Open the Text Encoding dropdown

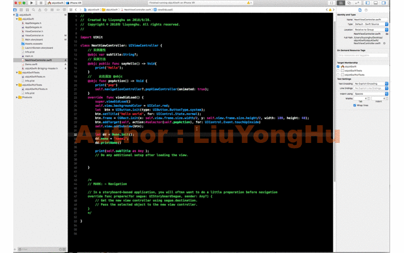[371, 83]
